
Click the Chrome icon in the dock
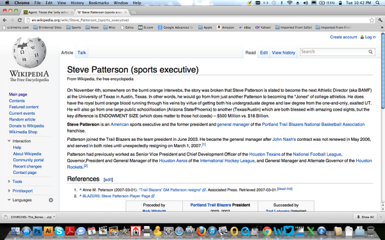click(x=267, y=231)
